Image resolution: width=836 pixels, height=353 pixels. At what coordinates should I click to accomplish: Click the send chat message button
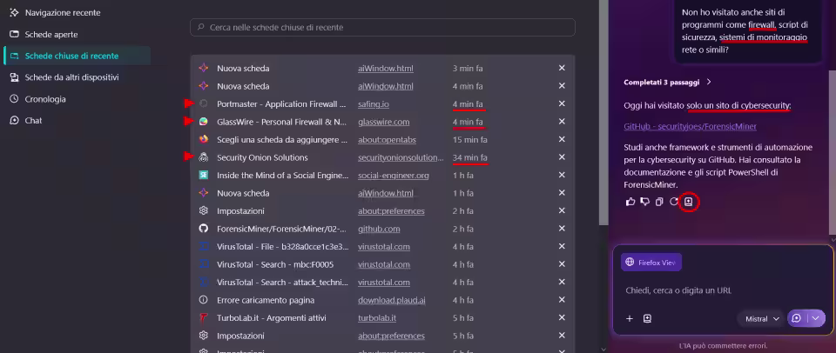(x=797, y=318)
